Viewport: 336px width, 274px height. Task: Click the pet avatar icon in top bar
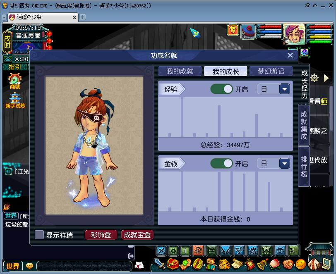pos(248,31)
